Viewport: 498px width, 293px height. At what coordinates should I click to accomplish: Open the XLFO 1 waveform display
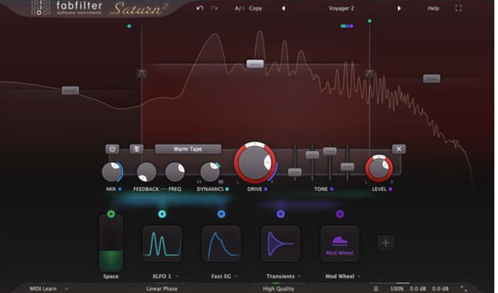pyautogui.click(x=162, y=244)
